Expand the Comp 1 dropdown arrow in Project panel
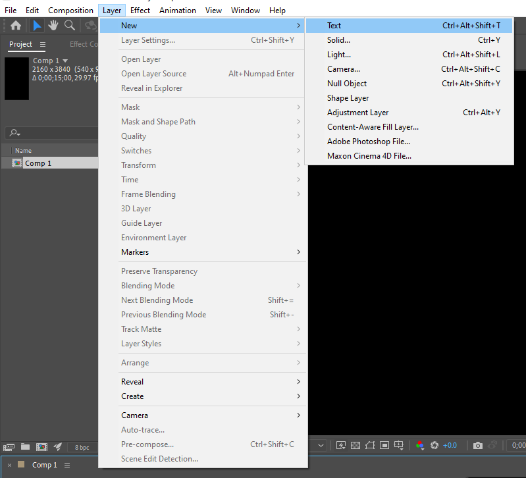 (65, 61)
